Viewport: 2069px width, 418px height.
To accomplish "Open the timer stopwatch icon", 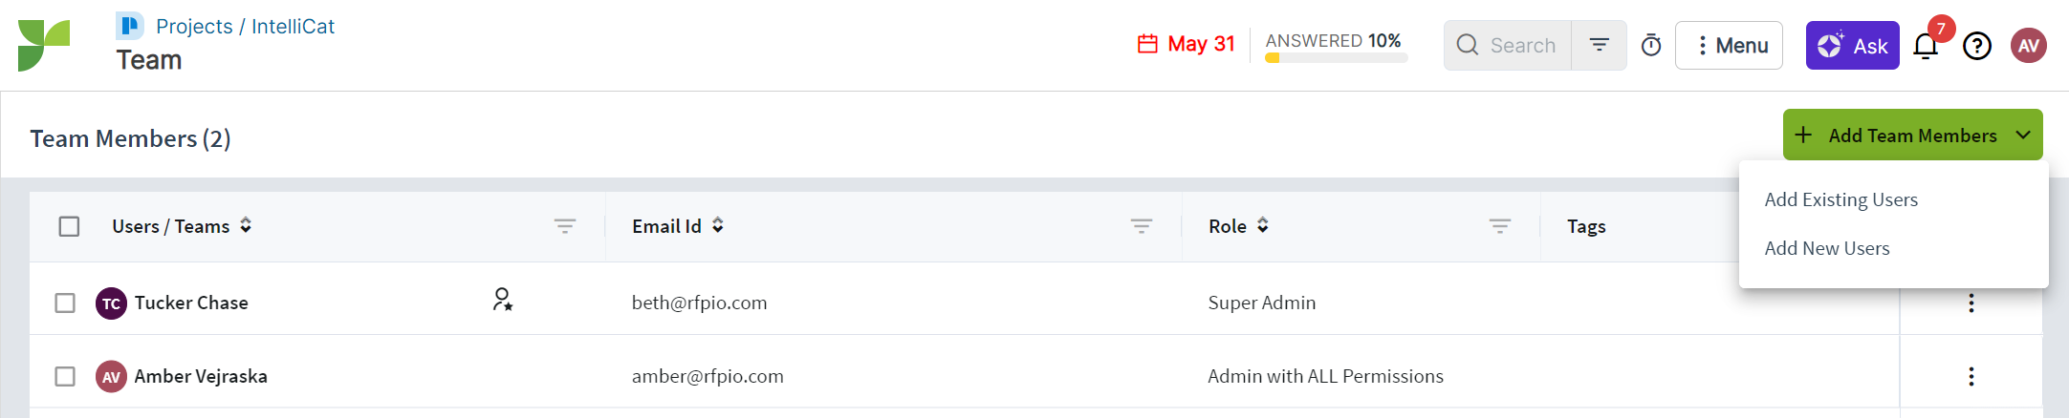I will pyautogui.click(x=1651, y=46).
